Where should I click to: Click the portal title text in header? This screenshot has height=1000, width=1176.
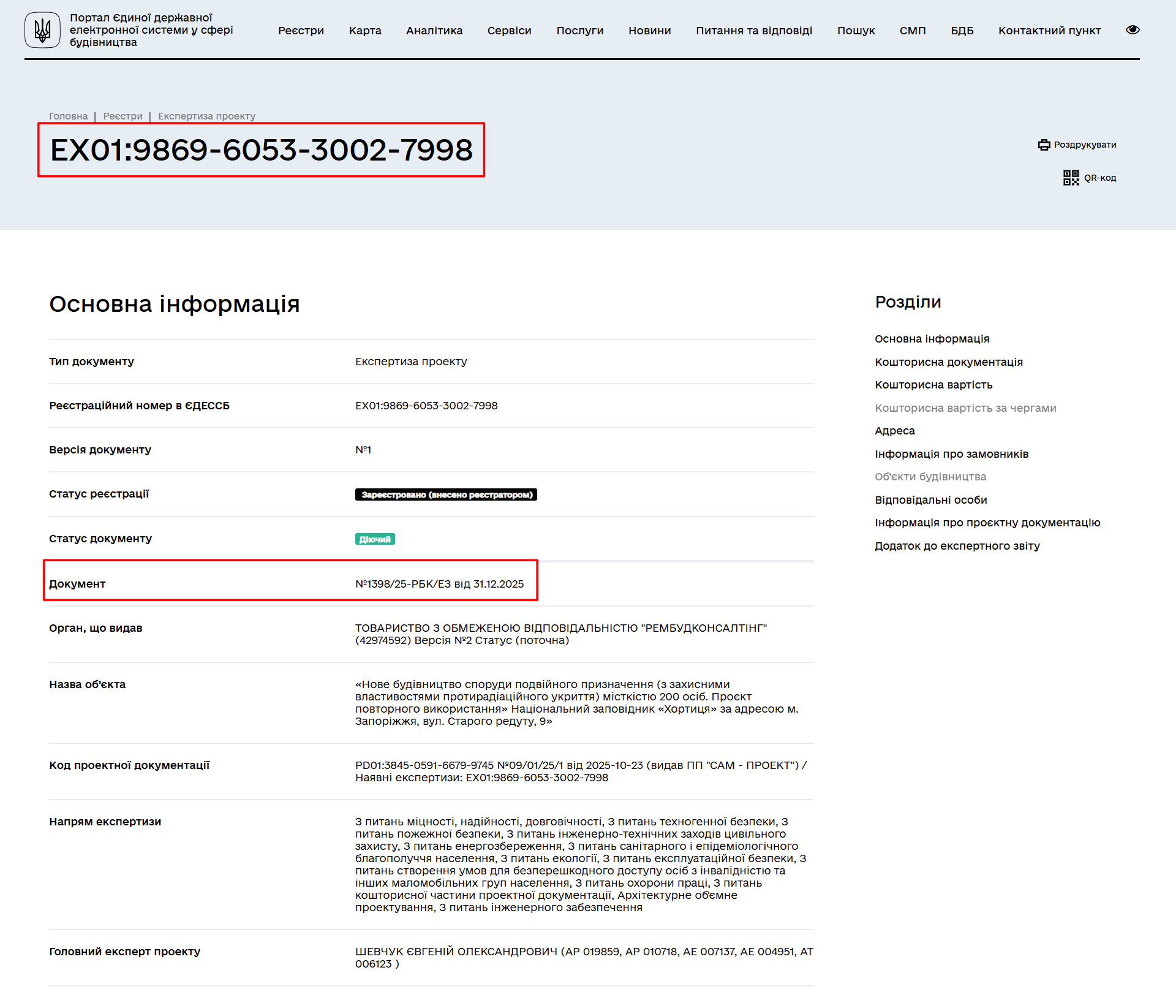tap(151, 30)
